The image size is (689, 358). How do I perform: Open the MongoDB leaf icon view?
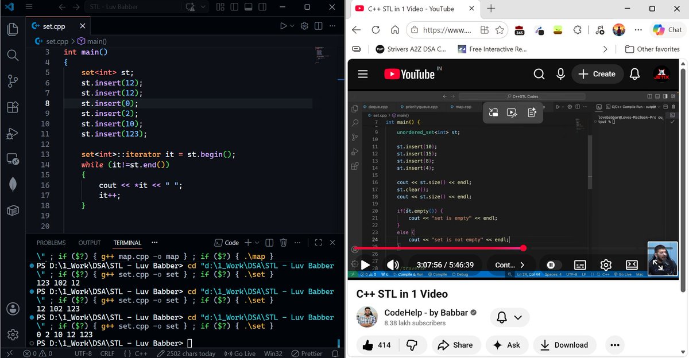(x=13, y=185)
